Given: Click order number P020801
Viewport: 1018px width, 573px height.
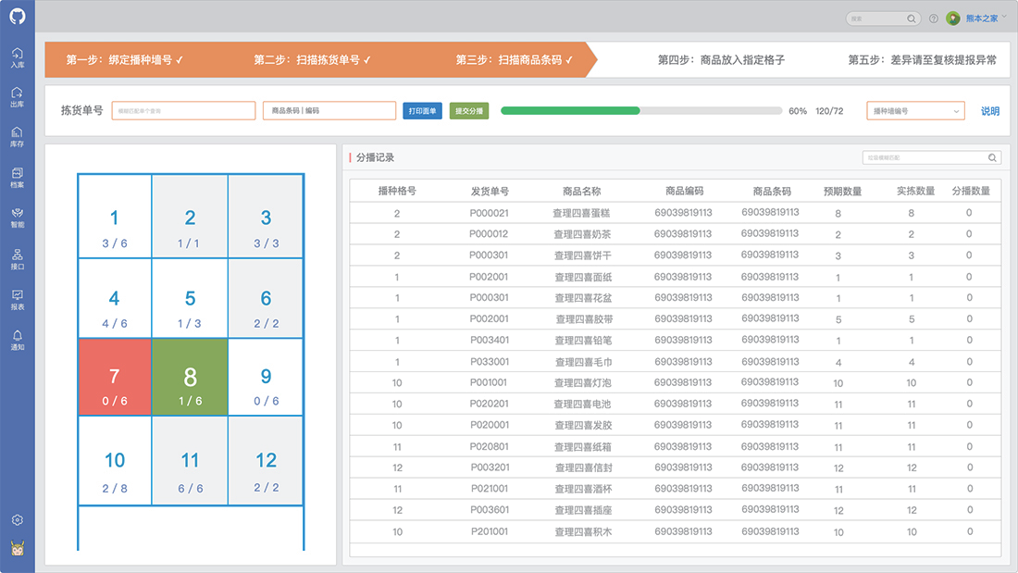Looking at the screenshot, I should point(490,447).
